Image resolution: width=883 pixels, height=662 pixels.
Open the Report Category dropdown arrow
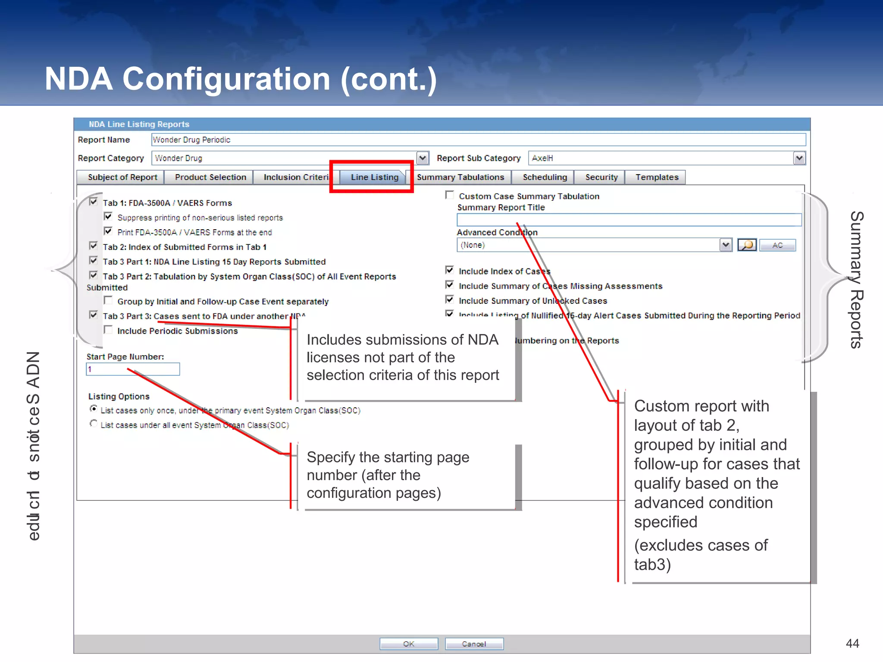pos(423,158)
